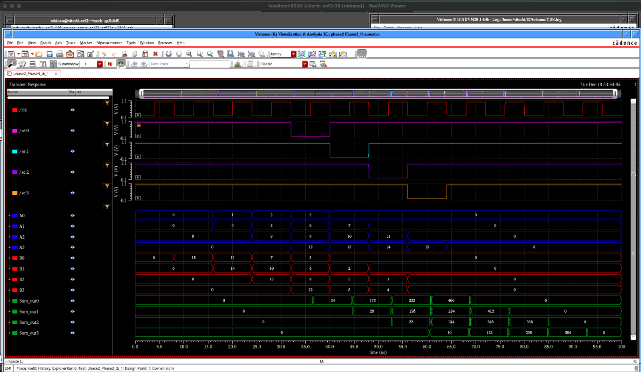This screenshot has width=641, height=372.
Task: Click the strip expand arrow on /clk plot
Action: point(138,115)
